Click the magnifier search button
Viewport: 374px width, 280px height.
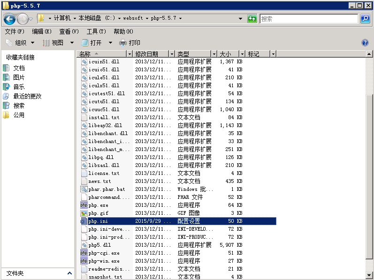(365, 19)
